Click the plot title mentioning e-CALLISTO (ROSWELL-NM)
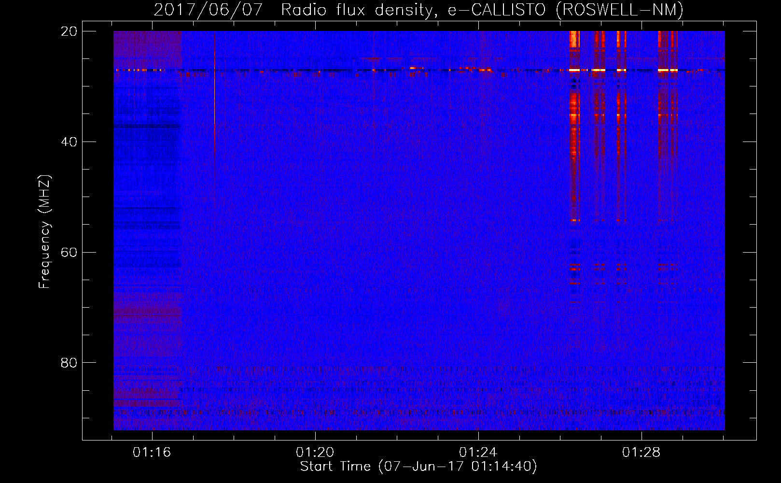Screen dimensions: 781x483 418,10
